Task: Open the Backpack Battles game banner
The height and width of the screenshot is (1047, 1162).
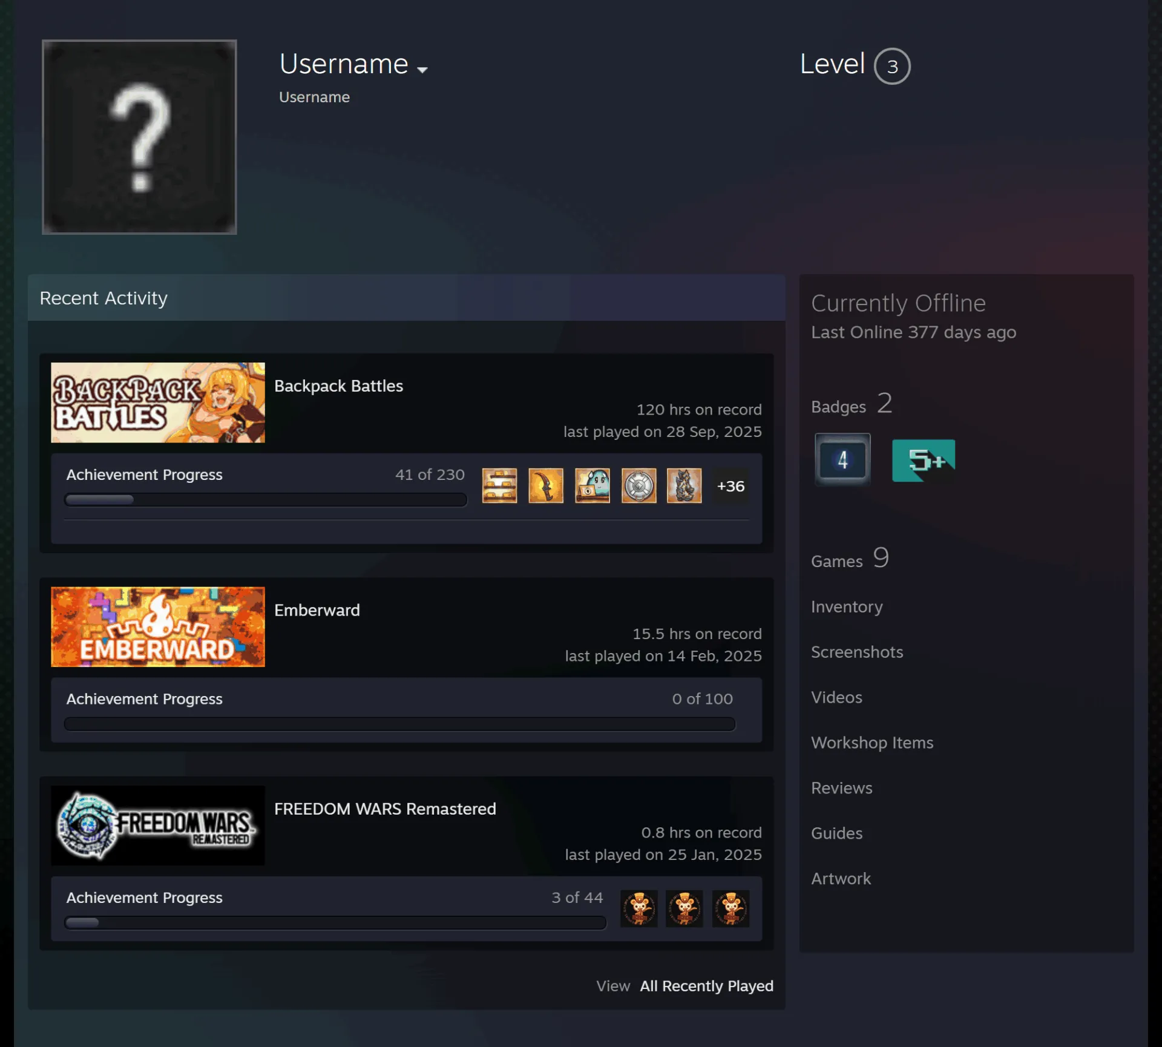Action: [x=158, y=402]
